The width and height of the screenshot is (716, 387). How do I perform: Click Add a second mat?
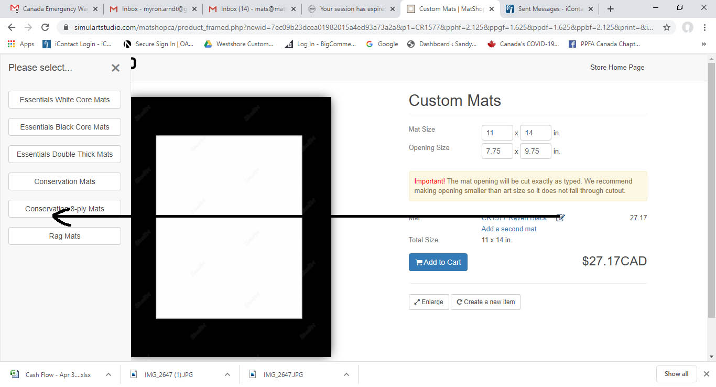508,229
